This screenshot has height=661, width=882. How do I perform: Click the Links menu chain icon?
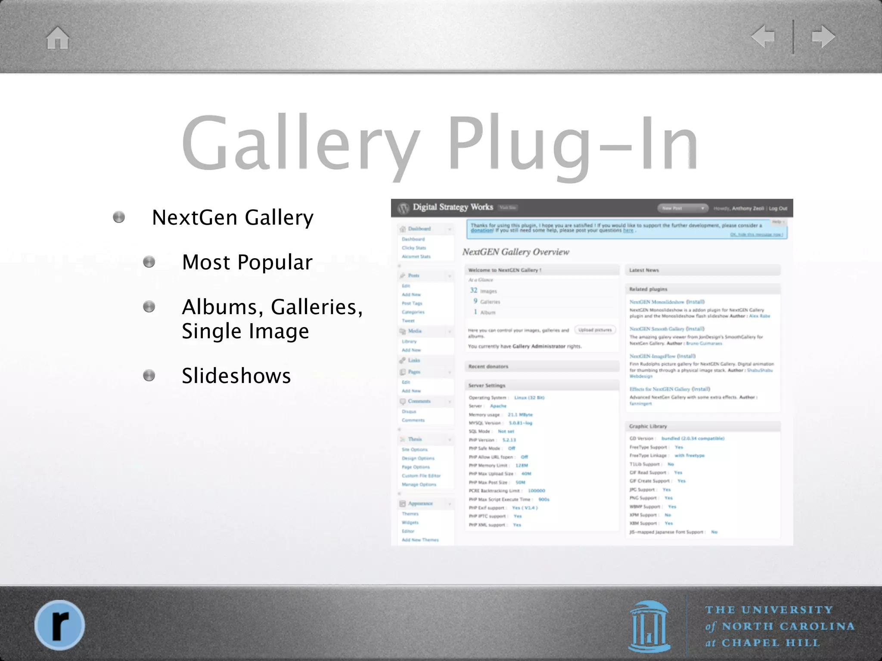click(403, 360)
